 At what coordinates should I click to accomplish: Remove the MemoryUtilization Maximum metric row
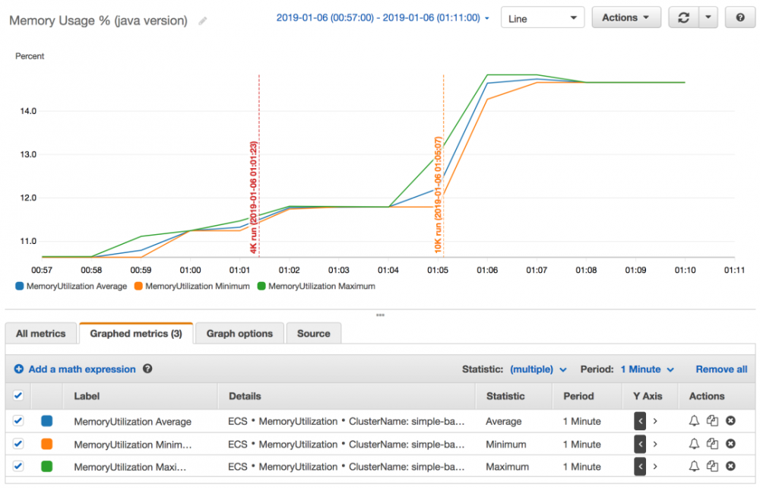(x=730, y=466)
